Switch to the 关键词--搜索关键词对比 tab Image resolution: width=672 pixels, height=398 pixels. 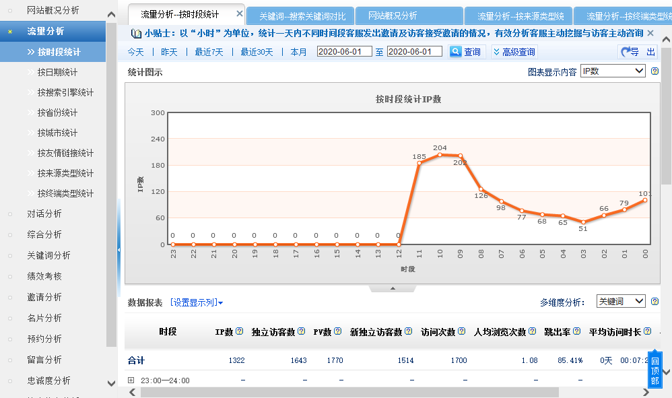pyautogui.click(x=302, y=16)
